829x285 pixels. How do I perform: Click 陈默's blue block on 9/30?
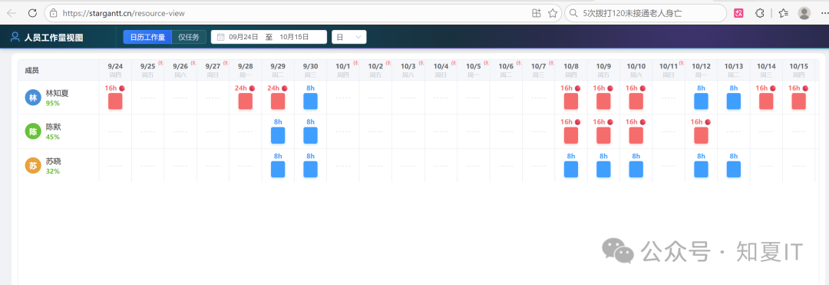(x=310, y=135)
